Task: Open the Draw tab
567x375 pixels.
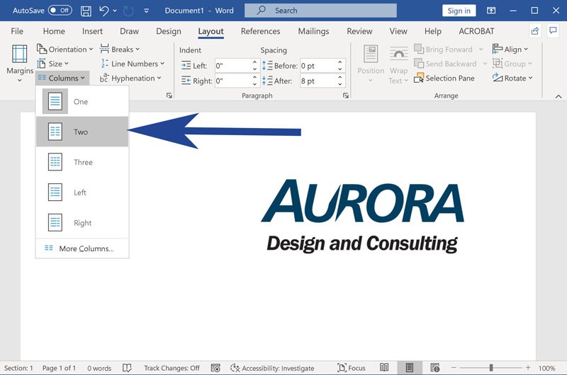Action: (x=129, y=31)
